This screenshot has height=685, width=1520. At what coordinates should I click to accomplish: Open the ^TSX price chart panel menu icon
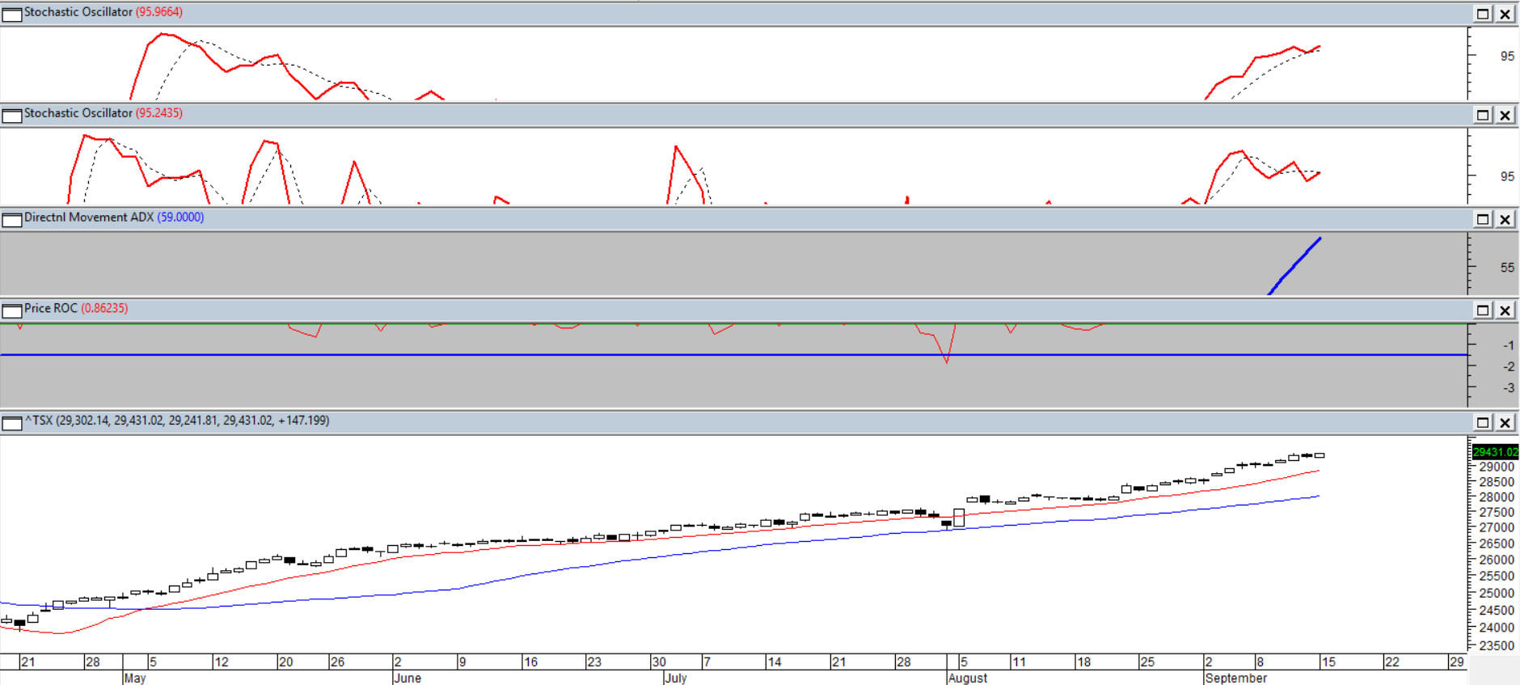(x=12, y=423)
